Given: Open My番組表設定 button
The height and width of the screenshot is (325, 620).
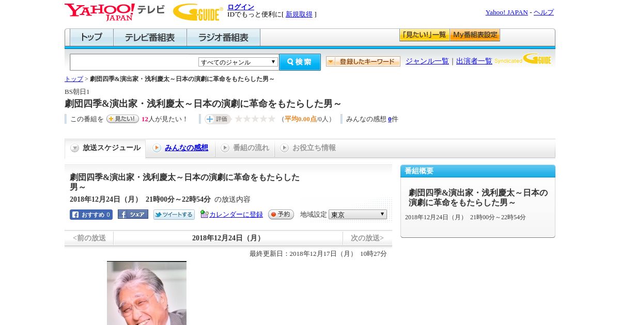Looking at the screenshot, I should click(475, 35).
